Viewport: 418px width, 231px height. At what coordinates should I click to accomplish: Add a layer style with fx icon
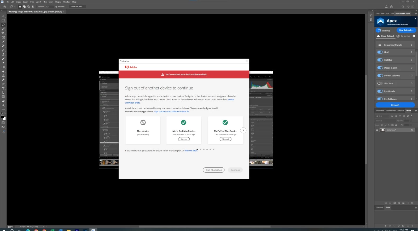(390, 203)
